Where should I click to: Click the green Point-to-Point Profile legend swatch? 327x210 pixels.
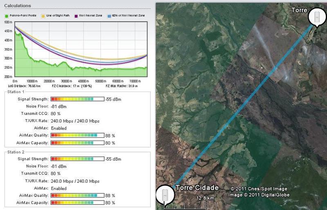(7, 16)
